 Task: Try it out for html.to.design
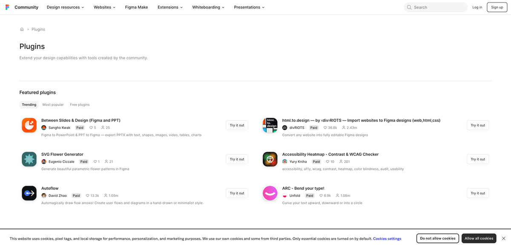pos(478,125)
